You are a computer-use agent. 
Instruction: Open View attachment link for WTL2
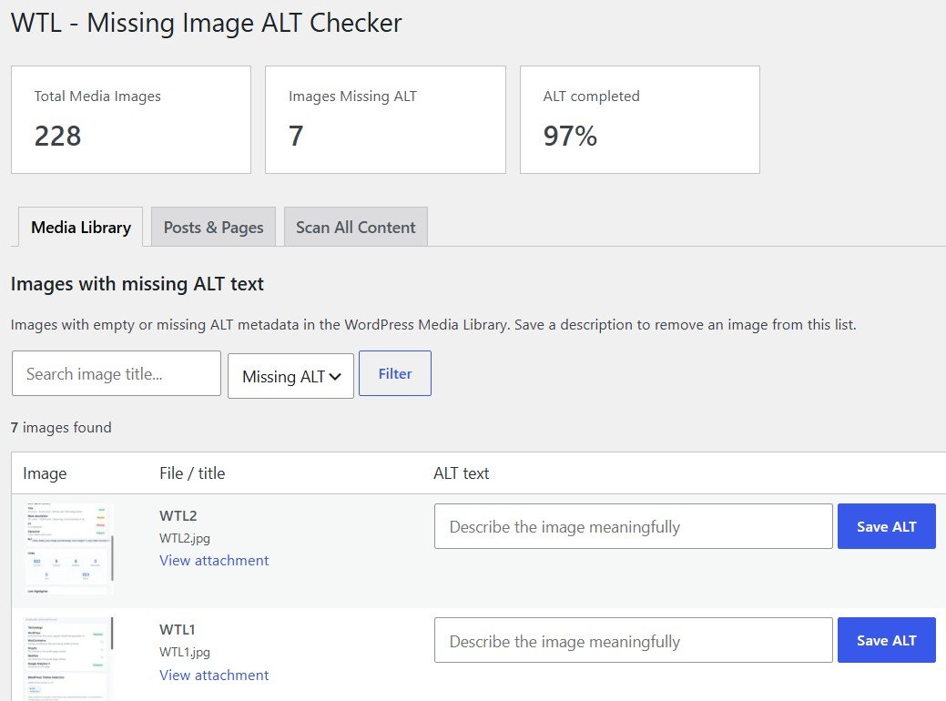[214, 561]
